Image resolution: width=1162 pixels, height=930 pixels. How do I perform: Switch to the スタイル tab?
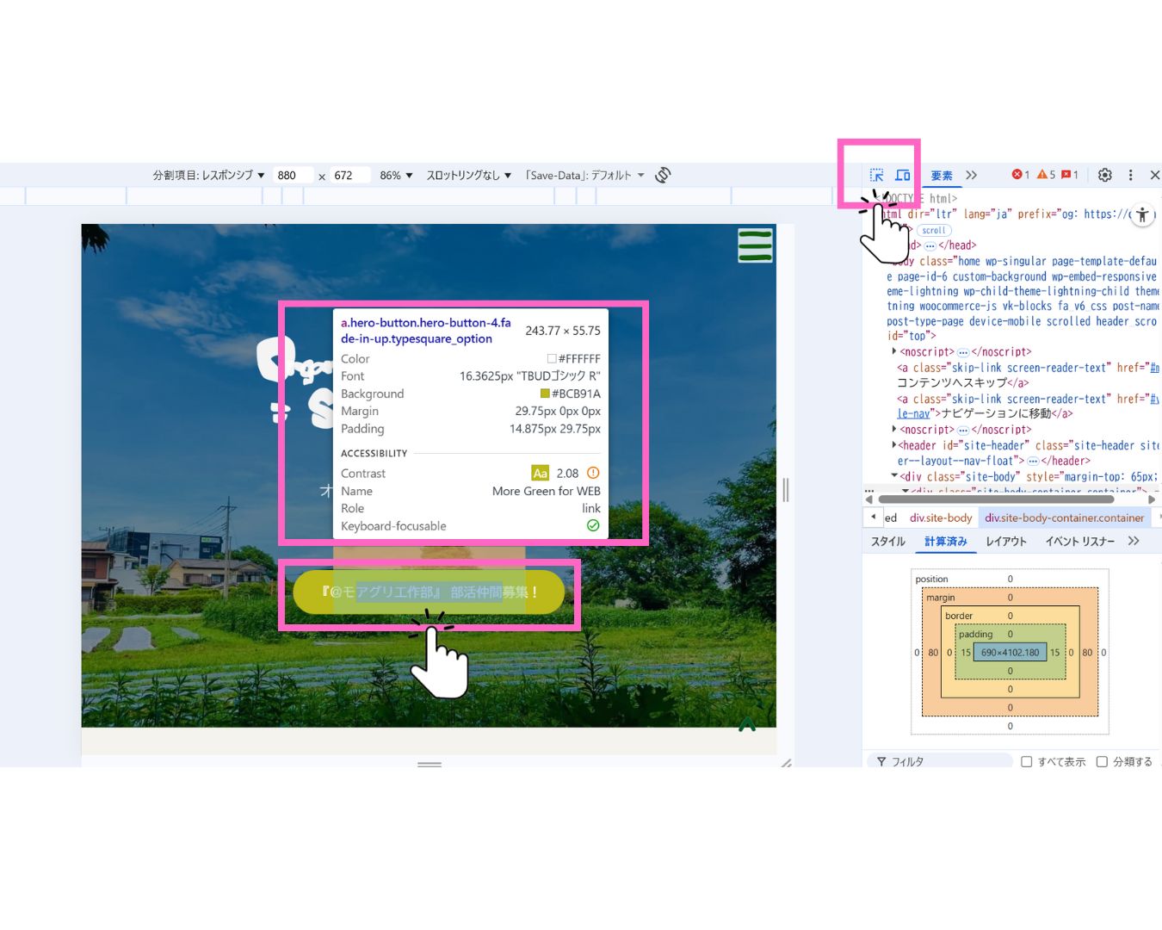[887, 541]
